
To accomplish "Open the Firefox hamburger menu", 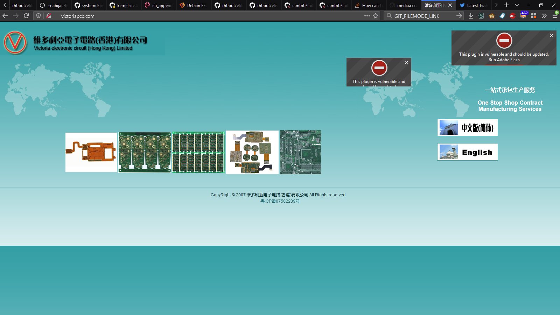I will pyautogui.click(x=555, y=16).
